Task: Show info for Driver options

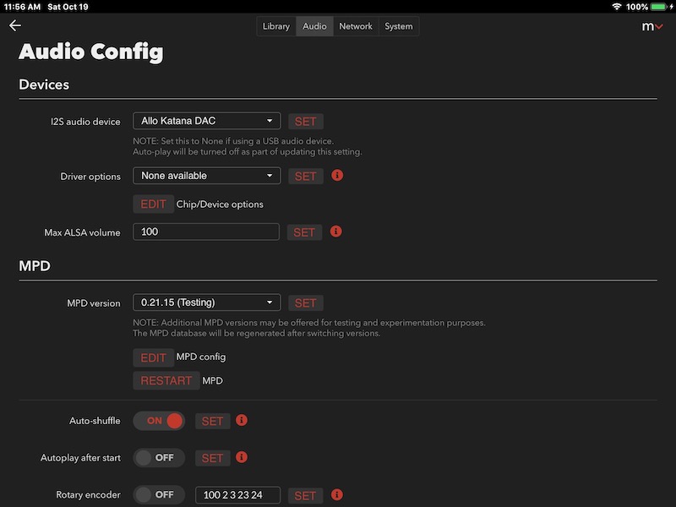Action: pyautogui.click(x=337, y=176)
